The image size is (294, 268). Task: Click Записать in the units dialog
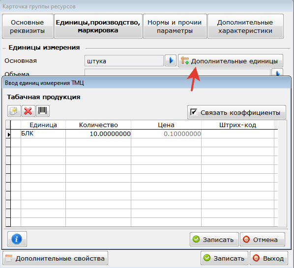pos(214,240)
